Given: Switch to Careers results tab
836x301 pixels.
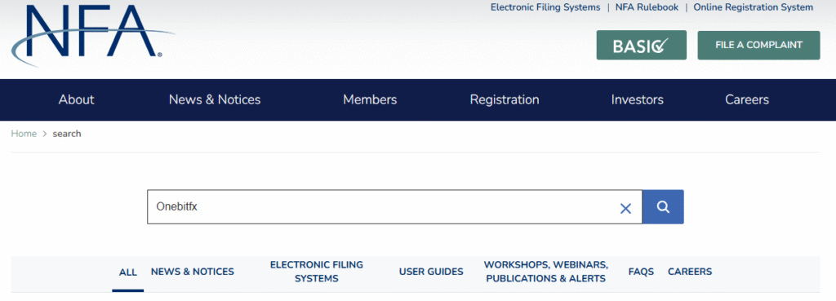Looking at the screenshot, I should (x=690, y=272).
